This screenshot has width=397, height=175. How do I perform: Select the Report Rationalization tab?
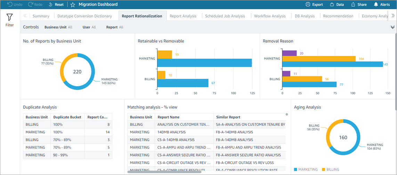click(x=142, y=16)
